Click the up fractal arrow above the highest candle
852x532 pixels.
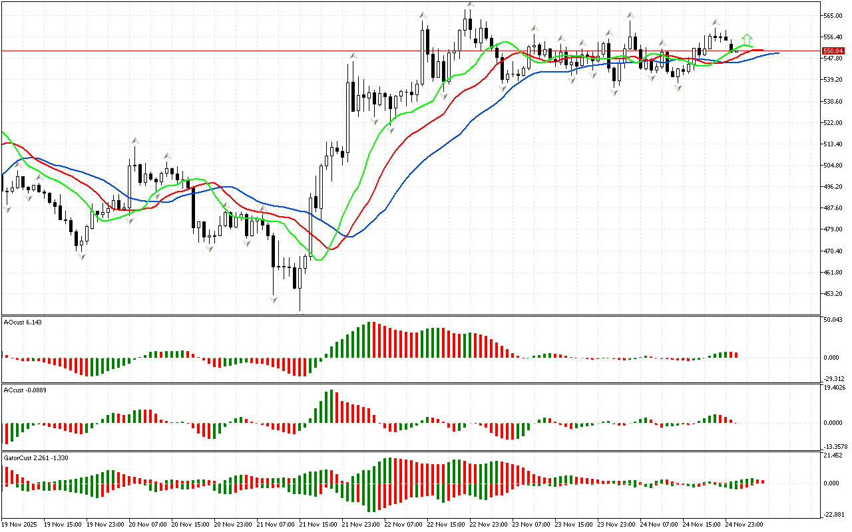click(x=470, y=5)
